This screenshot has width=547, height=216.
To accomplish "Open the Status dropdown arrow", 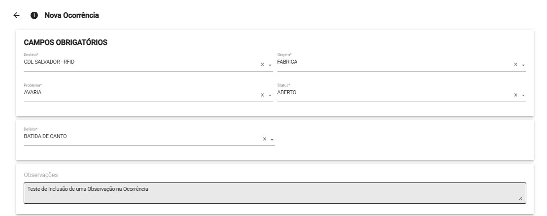I will tap(523, 96).
